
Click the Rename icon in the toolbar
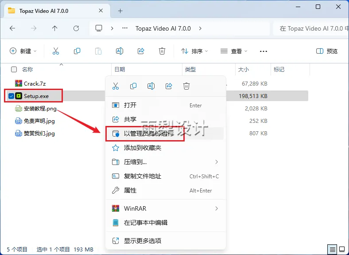pyautogui.click(x=120, y=51)
